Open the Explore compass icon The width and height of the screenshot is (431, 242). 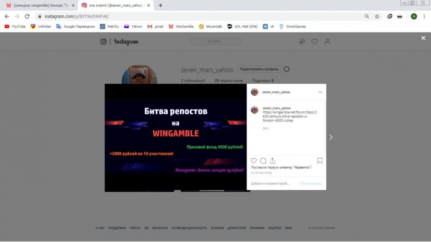pyautogui.click(x=302, y=42)
